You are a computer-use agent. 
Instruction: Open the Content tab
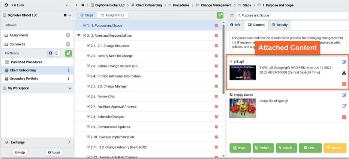[x=256, y=25]
